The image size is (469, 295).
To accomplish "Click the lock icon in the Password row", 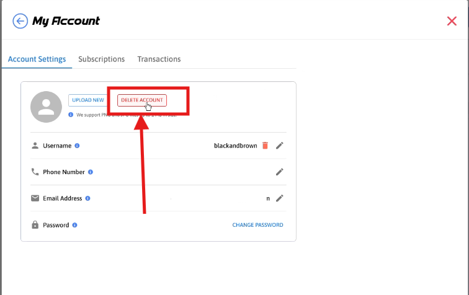I will (x=35, y=225).
